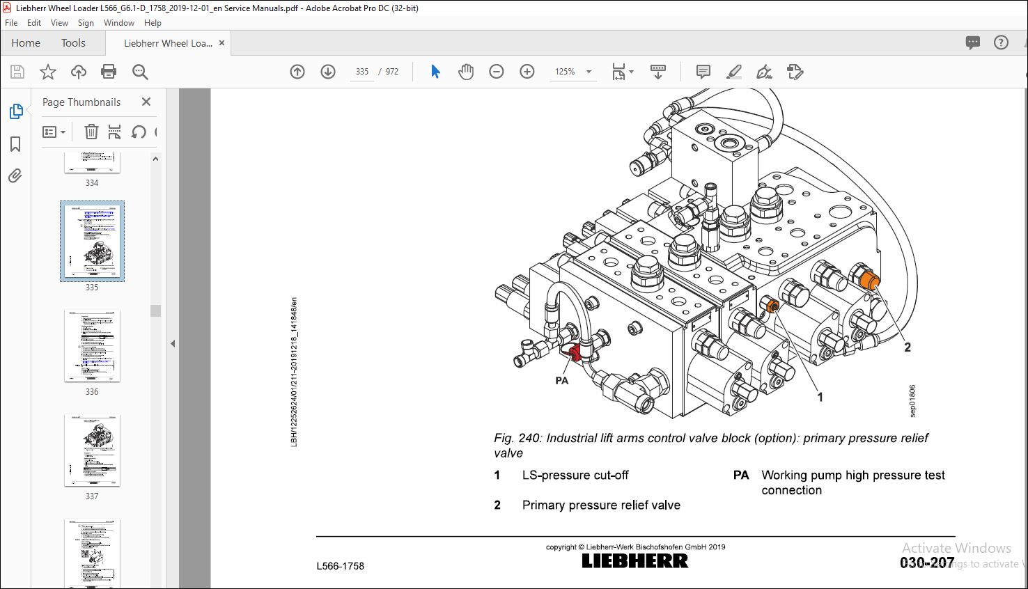Click the 'Primary pressure relief valve' legend text
This screenshot has width=1028, height=589.
pyautogui.click(x=601, y=505)
